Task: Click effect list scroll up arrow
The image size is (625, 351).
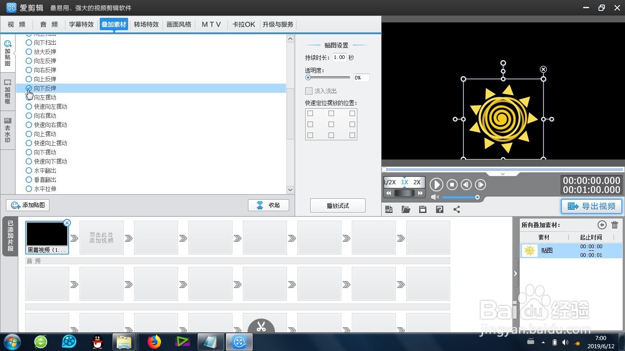Action: pos(290,39)
